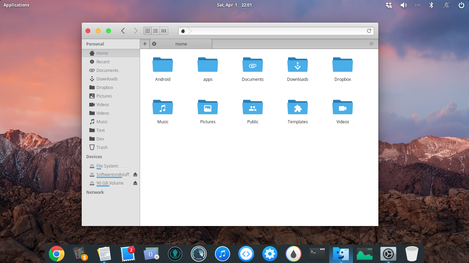Open Home in the sidebar

pos(111,53)
